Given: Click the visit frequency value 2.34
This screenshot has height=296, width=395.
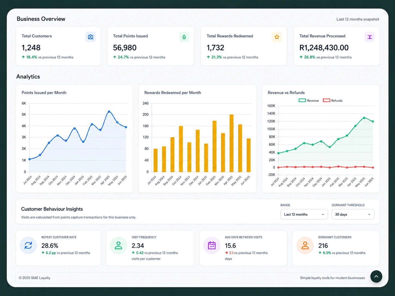Looking at the screenshot, I should coord(138,246).
